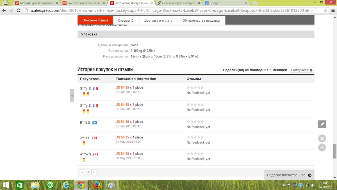
Task: Click the back-to-top arrow icon
Action: (322, 147)
